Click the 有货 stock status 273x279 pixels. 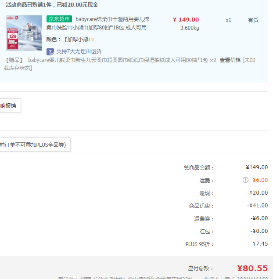253,20
